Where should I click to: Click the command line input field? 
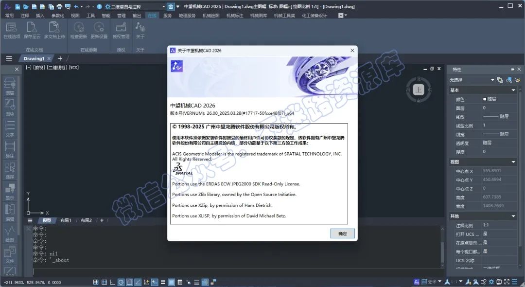(x=236, y=271)
